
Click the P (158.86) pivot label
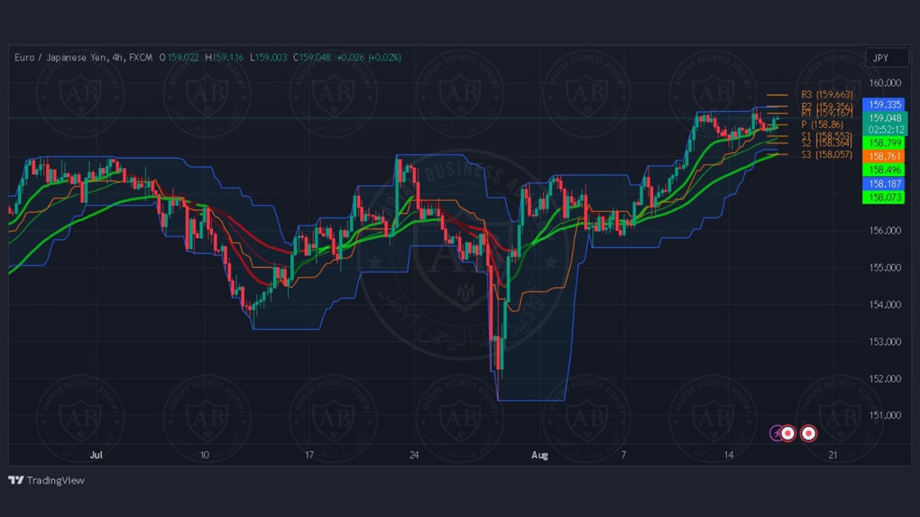822,124
